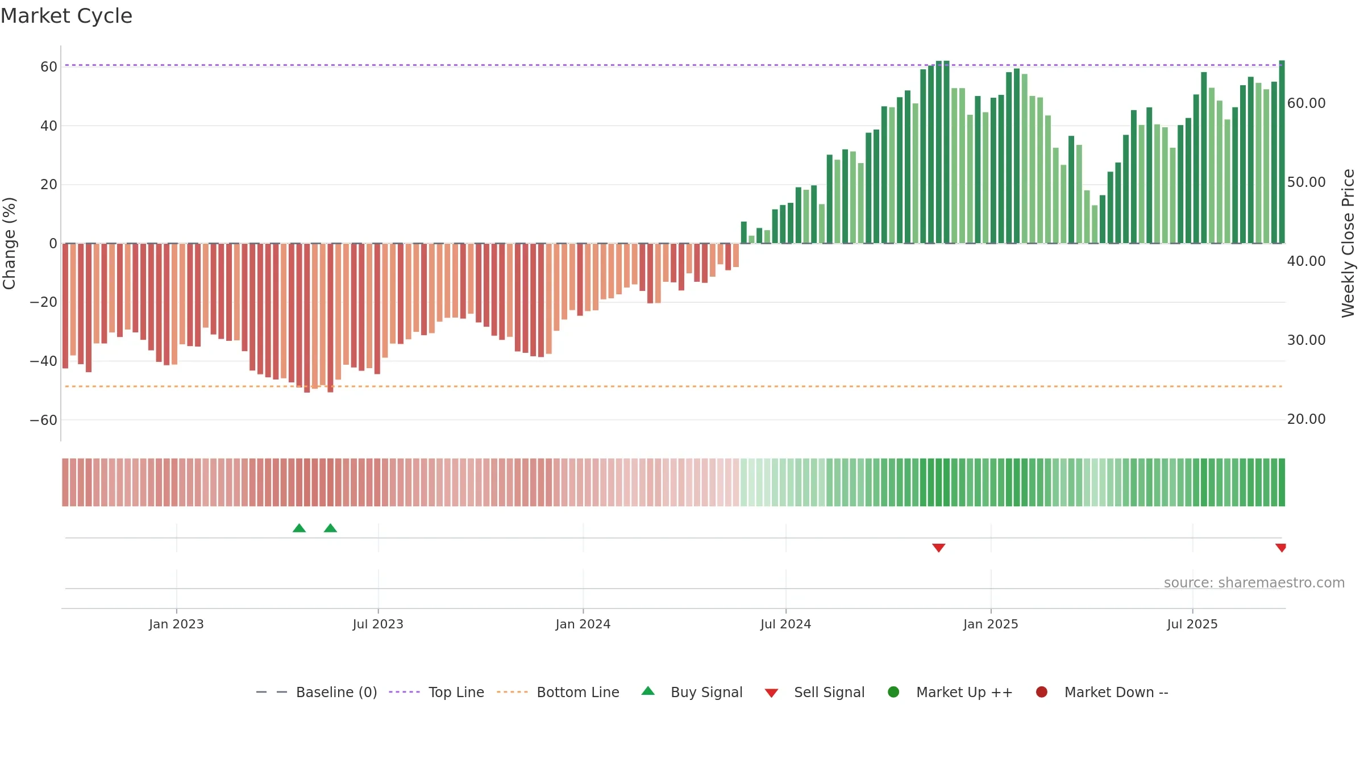The image size is (1364, 767).
Task: Click the 60.00 price tick on right axis
Action: click(1307, 103)
